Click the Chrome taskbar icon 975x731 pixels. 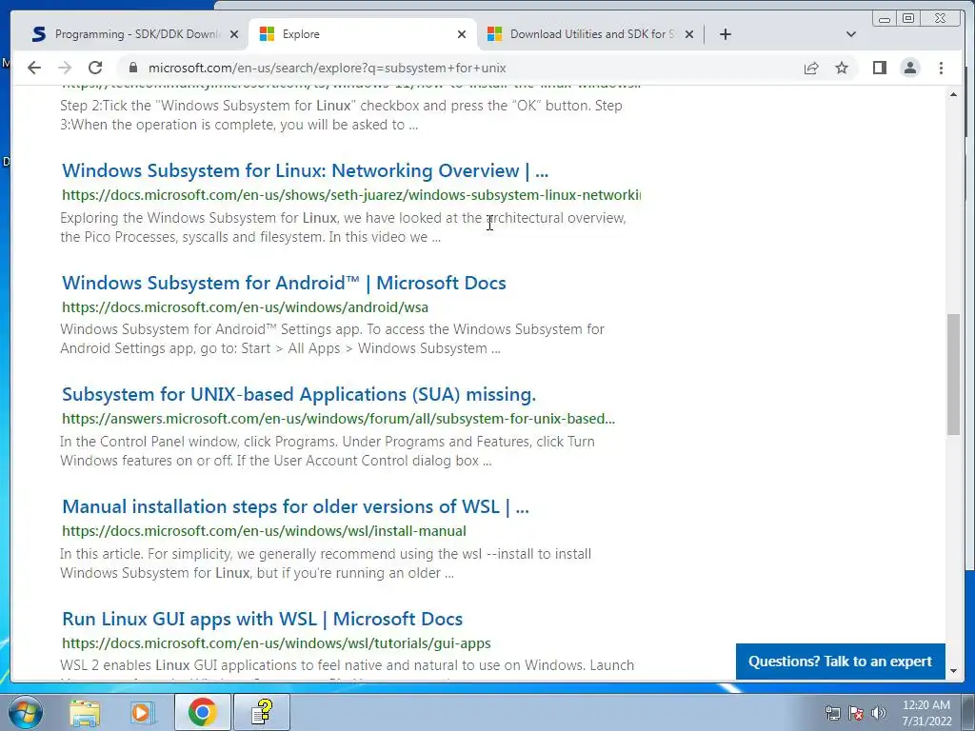click(202, 712)
